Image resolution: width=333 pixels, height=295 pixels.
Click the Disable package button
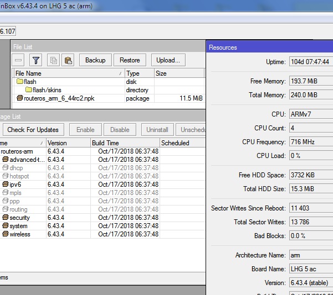[x=120, y=130]
